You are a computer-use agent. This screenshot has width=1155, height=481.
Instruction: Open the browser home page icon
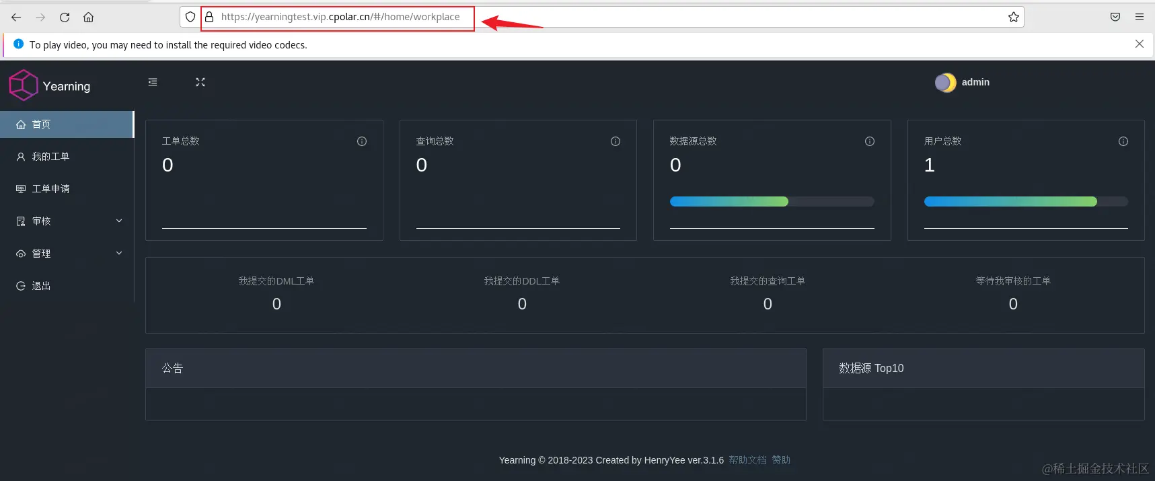88,17
